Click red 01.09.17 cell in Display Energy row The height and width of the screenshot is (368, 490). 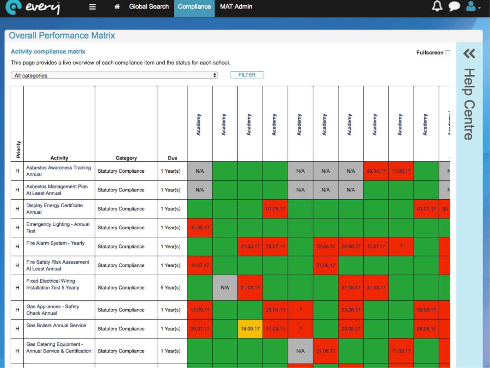point(275,209)
